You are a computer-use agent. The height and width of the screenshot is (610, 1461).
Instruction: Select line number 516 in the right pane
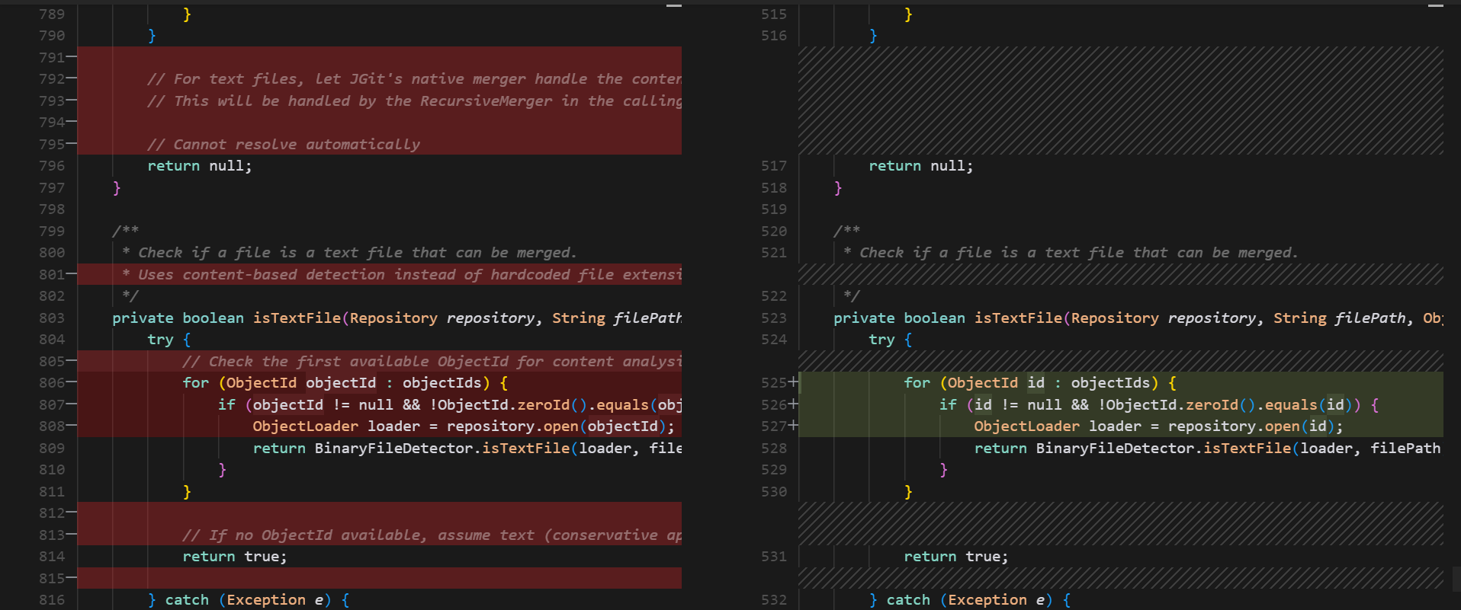pos(773,35)
